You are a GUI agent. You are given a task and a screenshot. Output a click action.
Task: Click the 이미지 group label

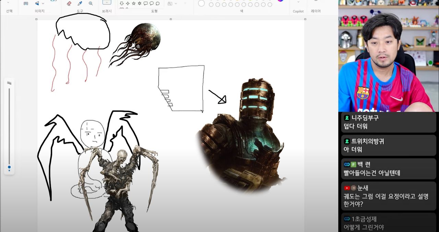(x=39, y=11)
